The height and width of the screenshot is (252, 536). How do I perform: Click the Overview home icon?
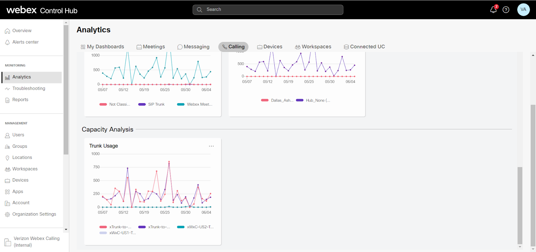tap(7, 31)
